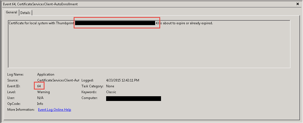
Task: Click the pane title Event 64, CertificateServicesClient-AutoEnrollment
Action: coord(40,4)
